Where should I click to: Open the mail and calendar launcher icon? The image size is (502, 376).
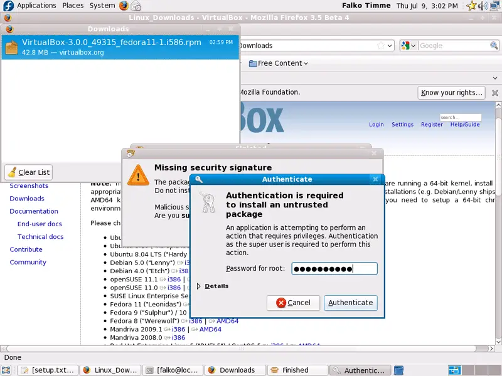tap(136, 6)
